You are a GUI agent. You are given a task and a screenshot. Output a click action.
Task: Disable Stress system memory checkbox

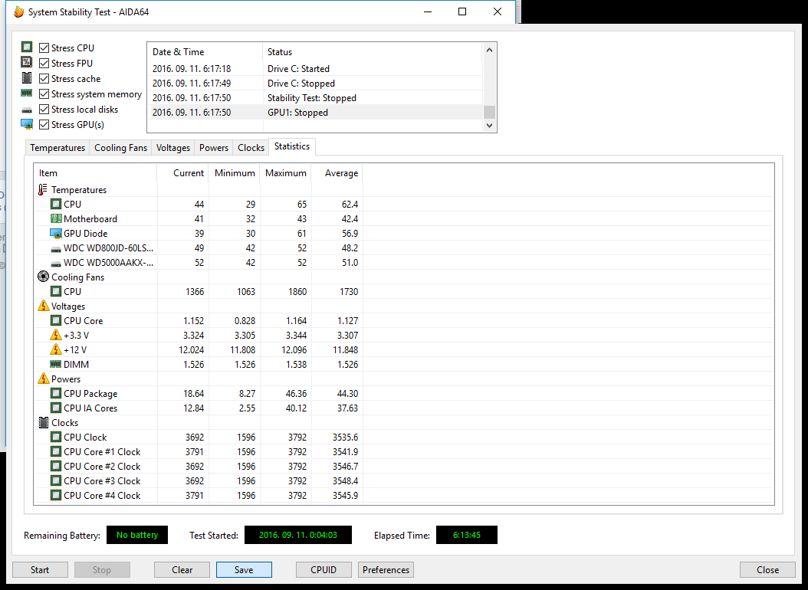[x=44, y=94]
